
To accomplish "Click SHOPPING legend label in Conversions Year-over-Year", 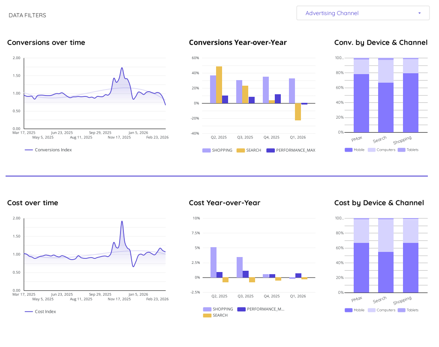I will click(x=222, y=150).
